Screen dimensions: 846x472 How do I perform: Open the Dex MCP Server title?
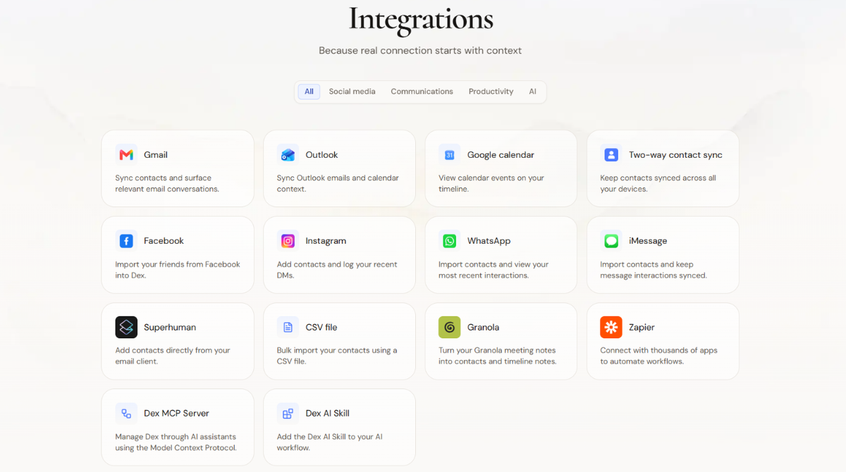coord(176,414)
